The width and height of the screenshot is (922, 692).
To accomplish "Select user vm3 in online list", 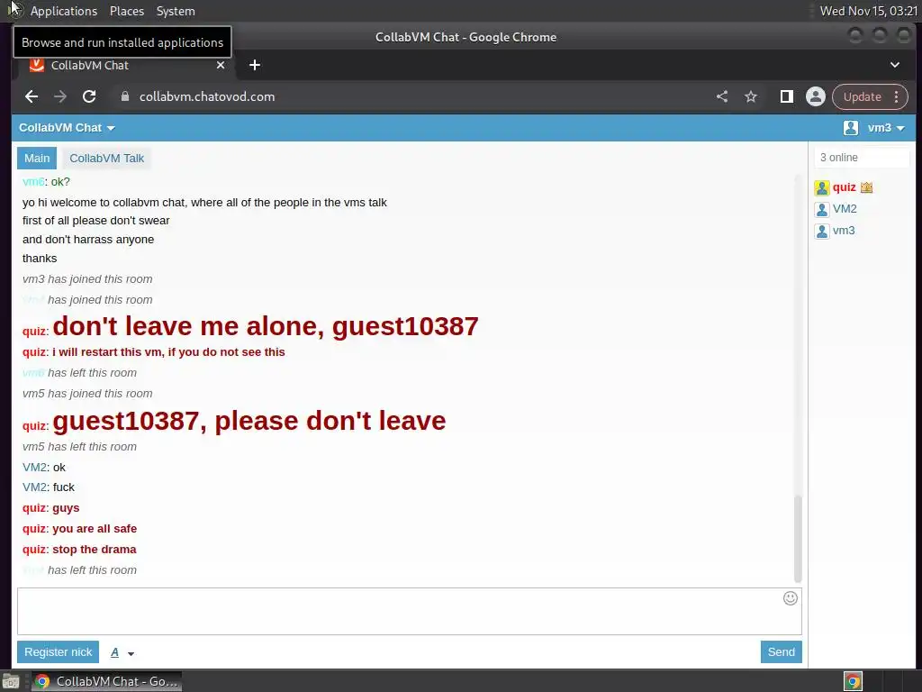I will (844, 231).
